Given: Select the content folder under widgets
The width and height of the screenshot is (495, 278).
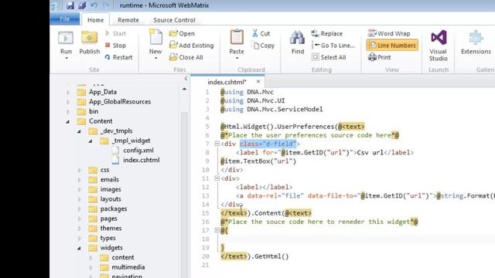Looking at the screenshot, I should [x=123, y=257].
